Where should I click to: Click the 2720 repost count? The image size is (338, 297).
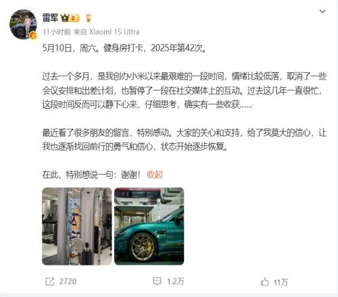(68, 281)
